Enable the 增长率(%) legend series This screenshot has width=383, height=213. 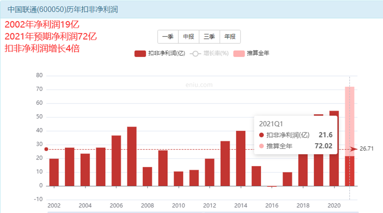click(x=209, y=54)
